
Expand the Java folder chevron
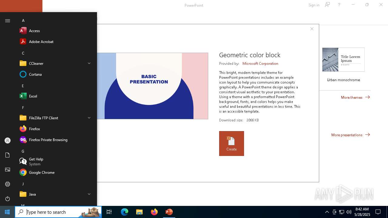coord(89,194)
